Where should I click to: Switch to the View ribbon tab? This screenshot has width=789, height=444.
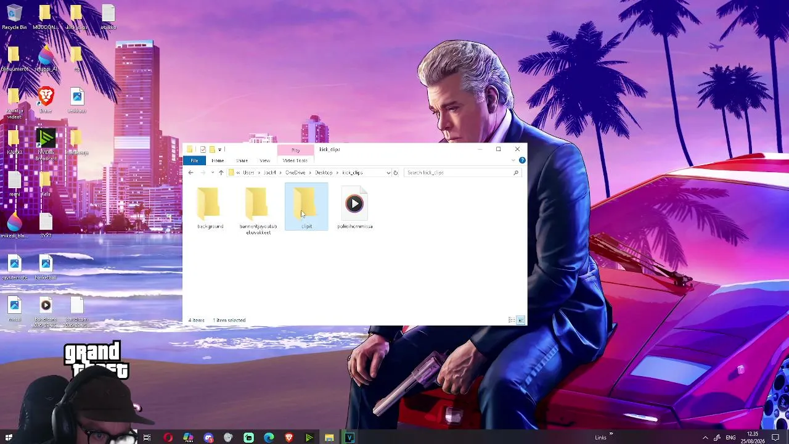[x=264, y=160]
